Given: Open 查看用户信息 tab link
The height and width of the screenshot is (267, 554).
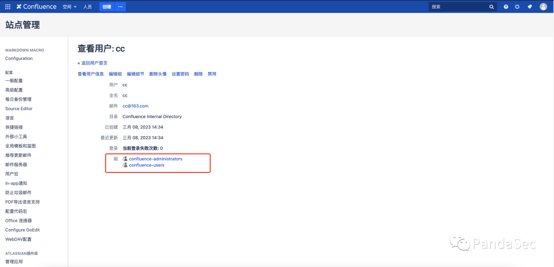Looking at the screenshot, I should click(91, 74).
